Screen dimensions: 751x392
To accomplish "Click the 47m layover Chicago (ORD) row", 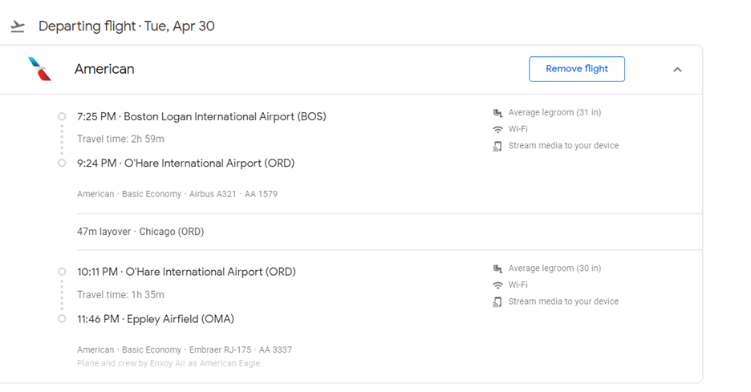I will 140,232.
